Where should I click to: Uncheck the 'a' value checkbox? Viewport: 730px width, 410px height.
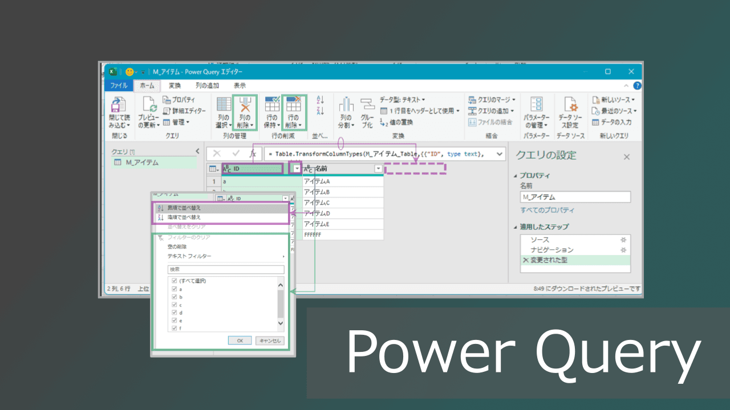175,289
